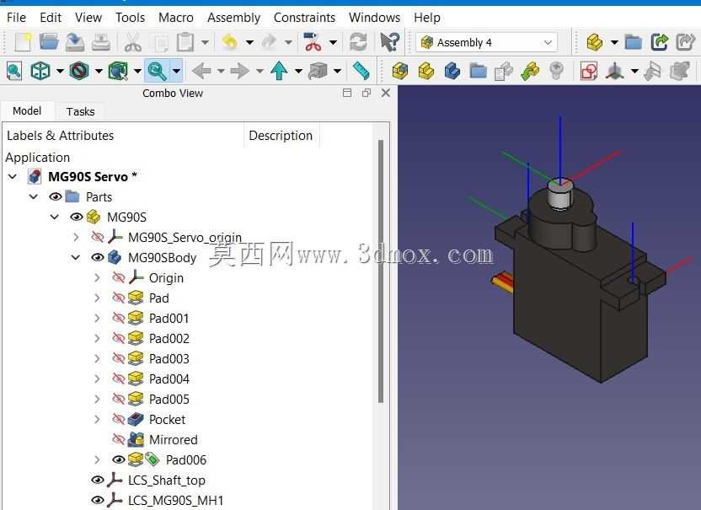Viewport: 701px width, 510px height.
Task: Open the Assembly menu
Action: [233, 18]
